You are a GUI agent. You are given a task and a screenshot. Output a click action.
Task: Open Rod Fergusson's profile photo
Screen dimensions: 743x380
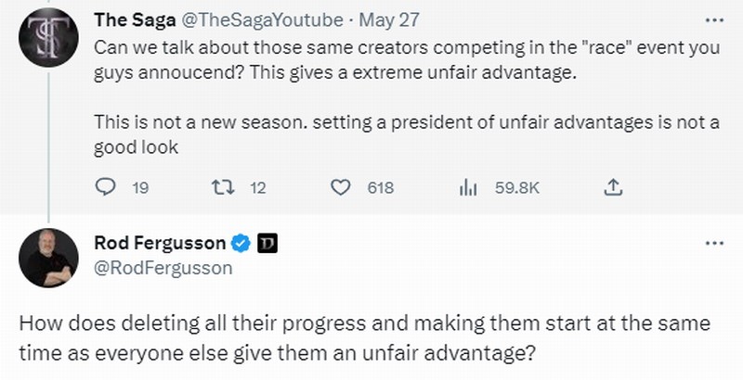pos(48,258)
